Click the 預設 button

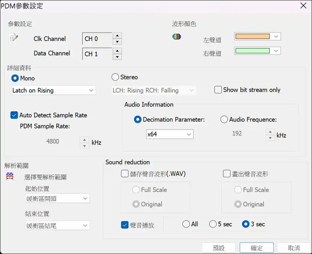[x=219, y=248]
